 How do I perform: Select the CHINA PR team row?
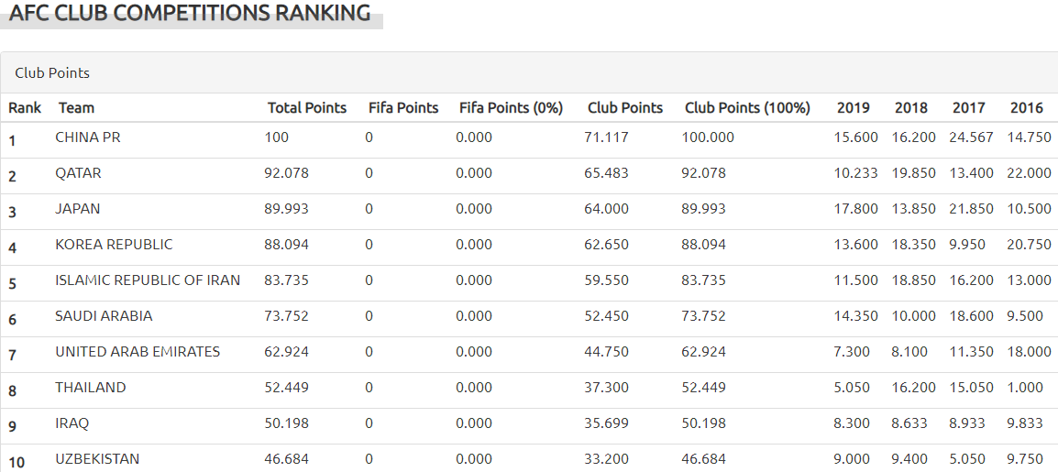click(88, 137)
